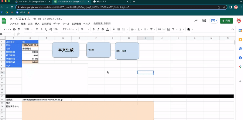This screenshot has width=243, height=120.
Task: Open zoom level 100% dropdown
Action: point(29,29)
